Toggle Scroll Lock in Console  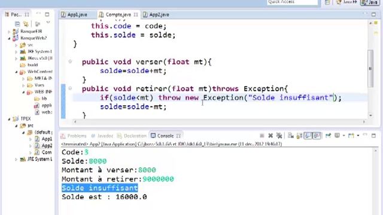tap(299, 136)
